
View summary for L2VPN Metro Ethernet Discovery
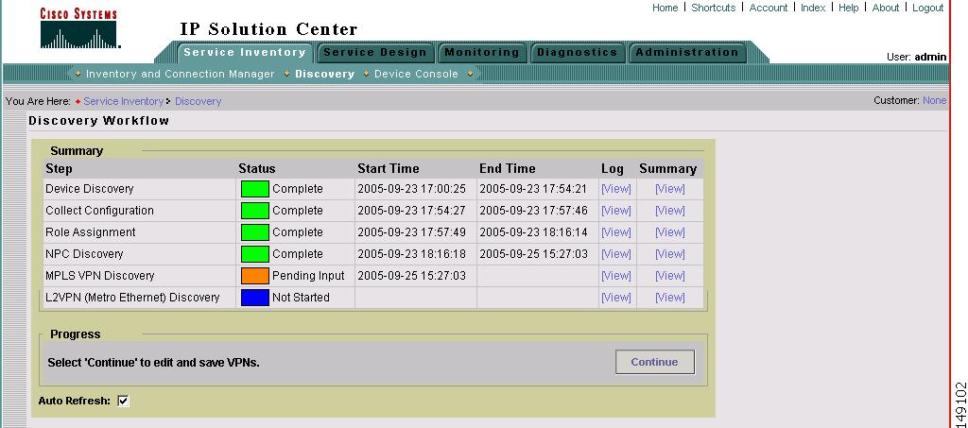click(x=670, y=298)
